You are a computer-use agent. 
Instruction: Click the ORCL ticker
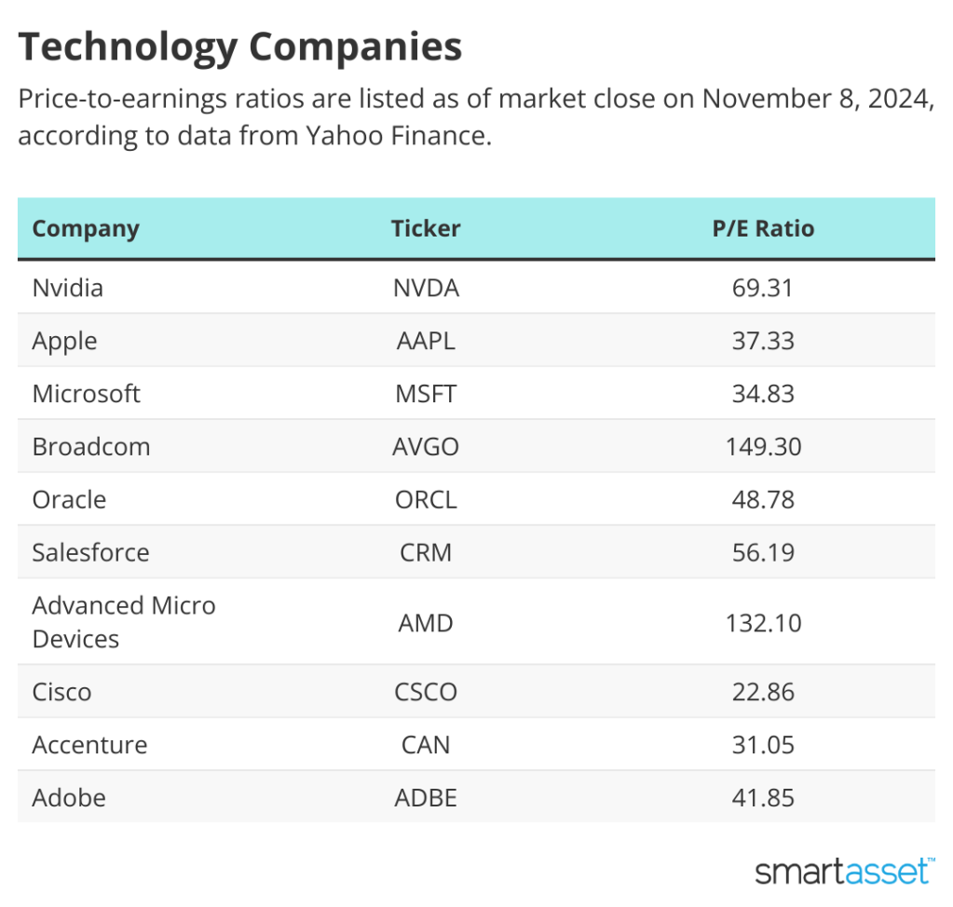(426, 500)
